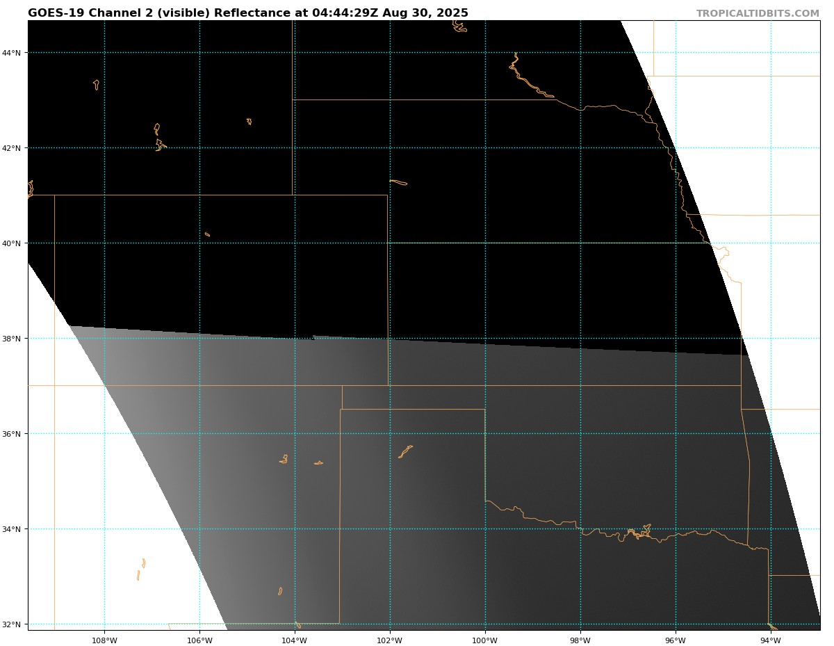The width and height of the screenshot is (834, 646).
Task: Click the 100°W longitude label
Action: click(x=485, y=640)
